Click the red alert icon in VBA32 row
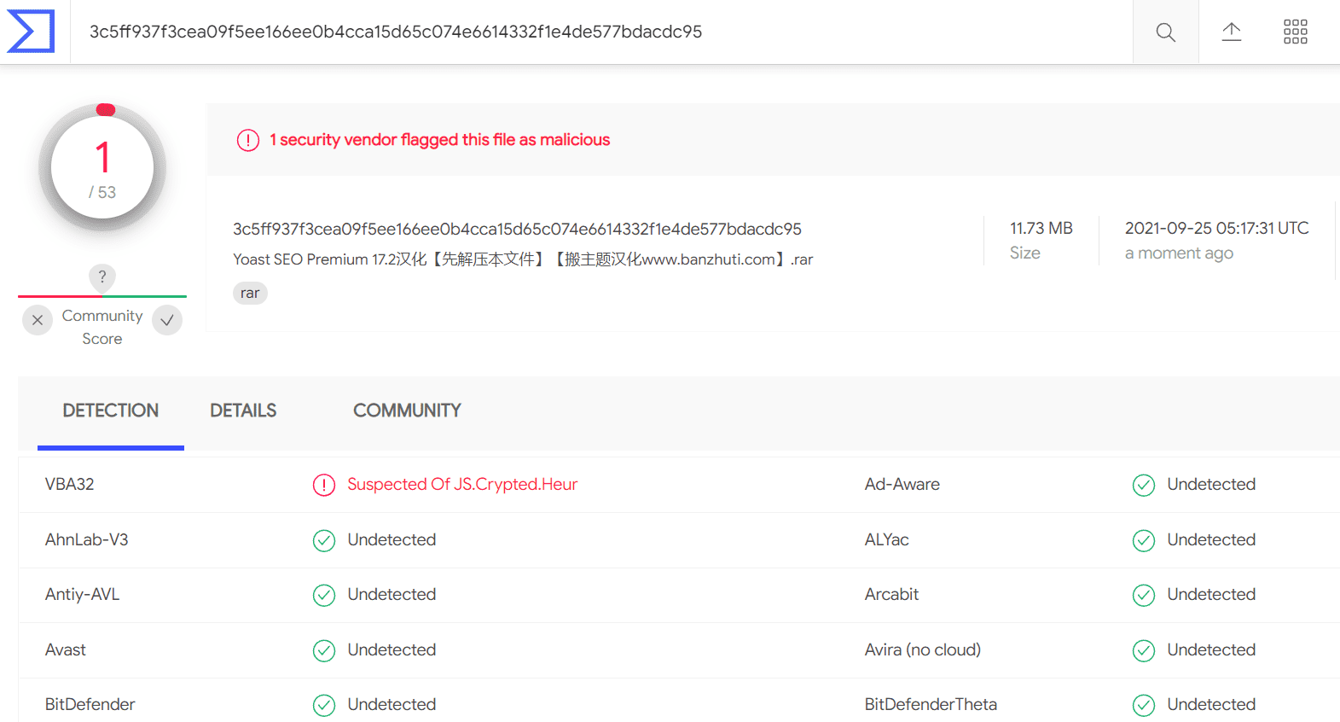Screen dimensions: 1340x722 [324, 485]
